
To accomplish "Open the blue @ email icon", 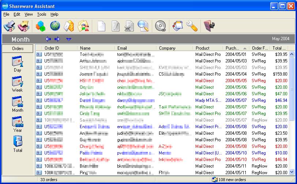I will 55,26.
